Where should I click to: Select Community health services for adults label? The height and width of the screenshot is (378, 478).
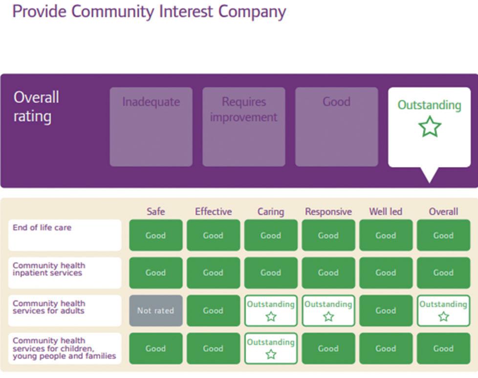pos(65,311)
